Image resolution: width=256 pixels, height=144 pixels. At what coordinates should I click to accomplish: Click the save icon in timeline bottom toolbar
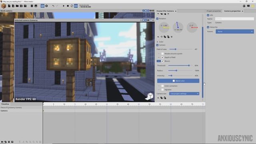pyautogui.click(x=12, y=142)
